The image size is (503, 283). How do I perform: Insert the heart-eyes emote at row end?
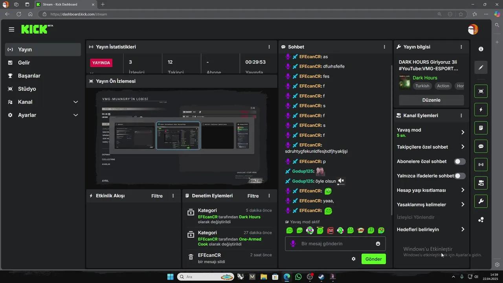pyautogui.click(x=381, y=230)
